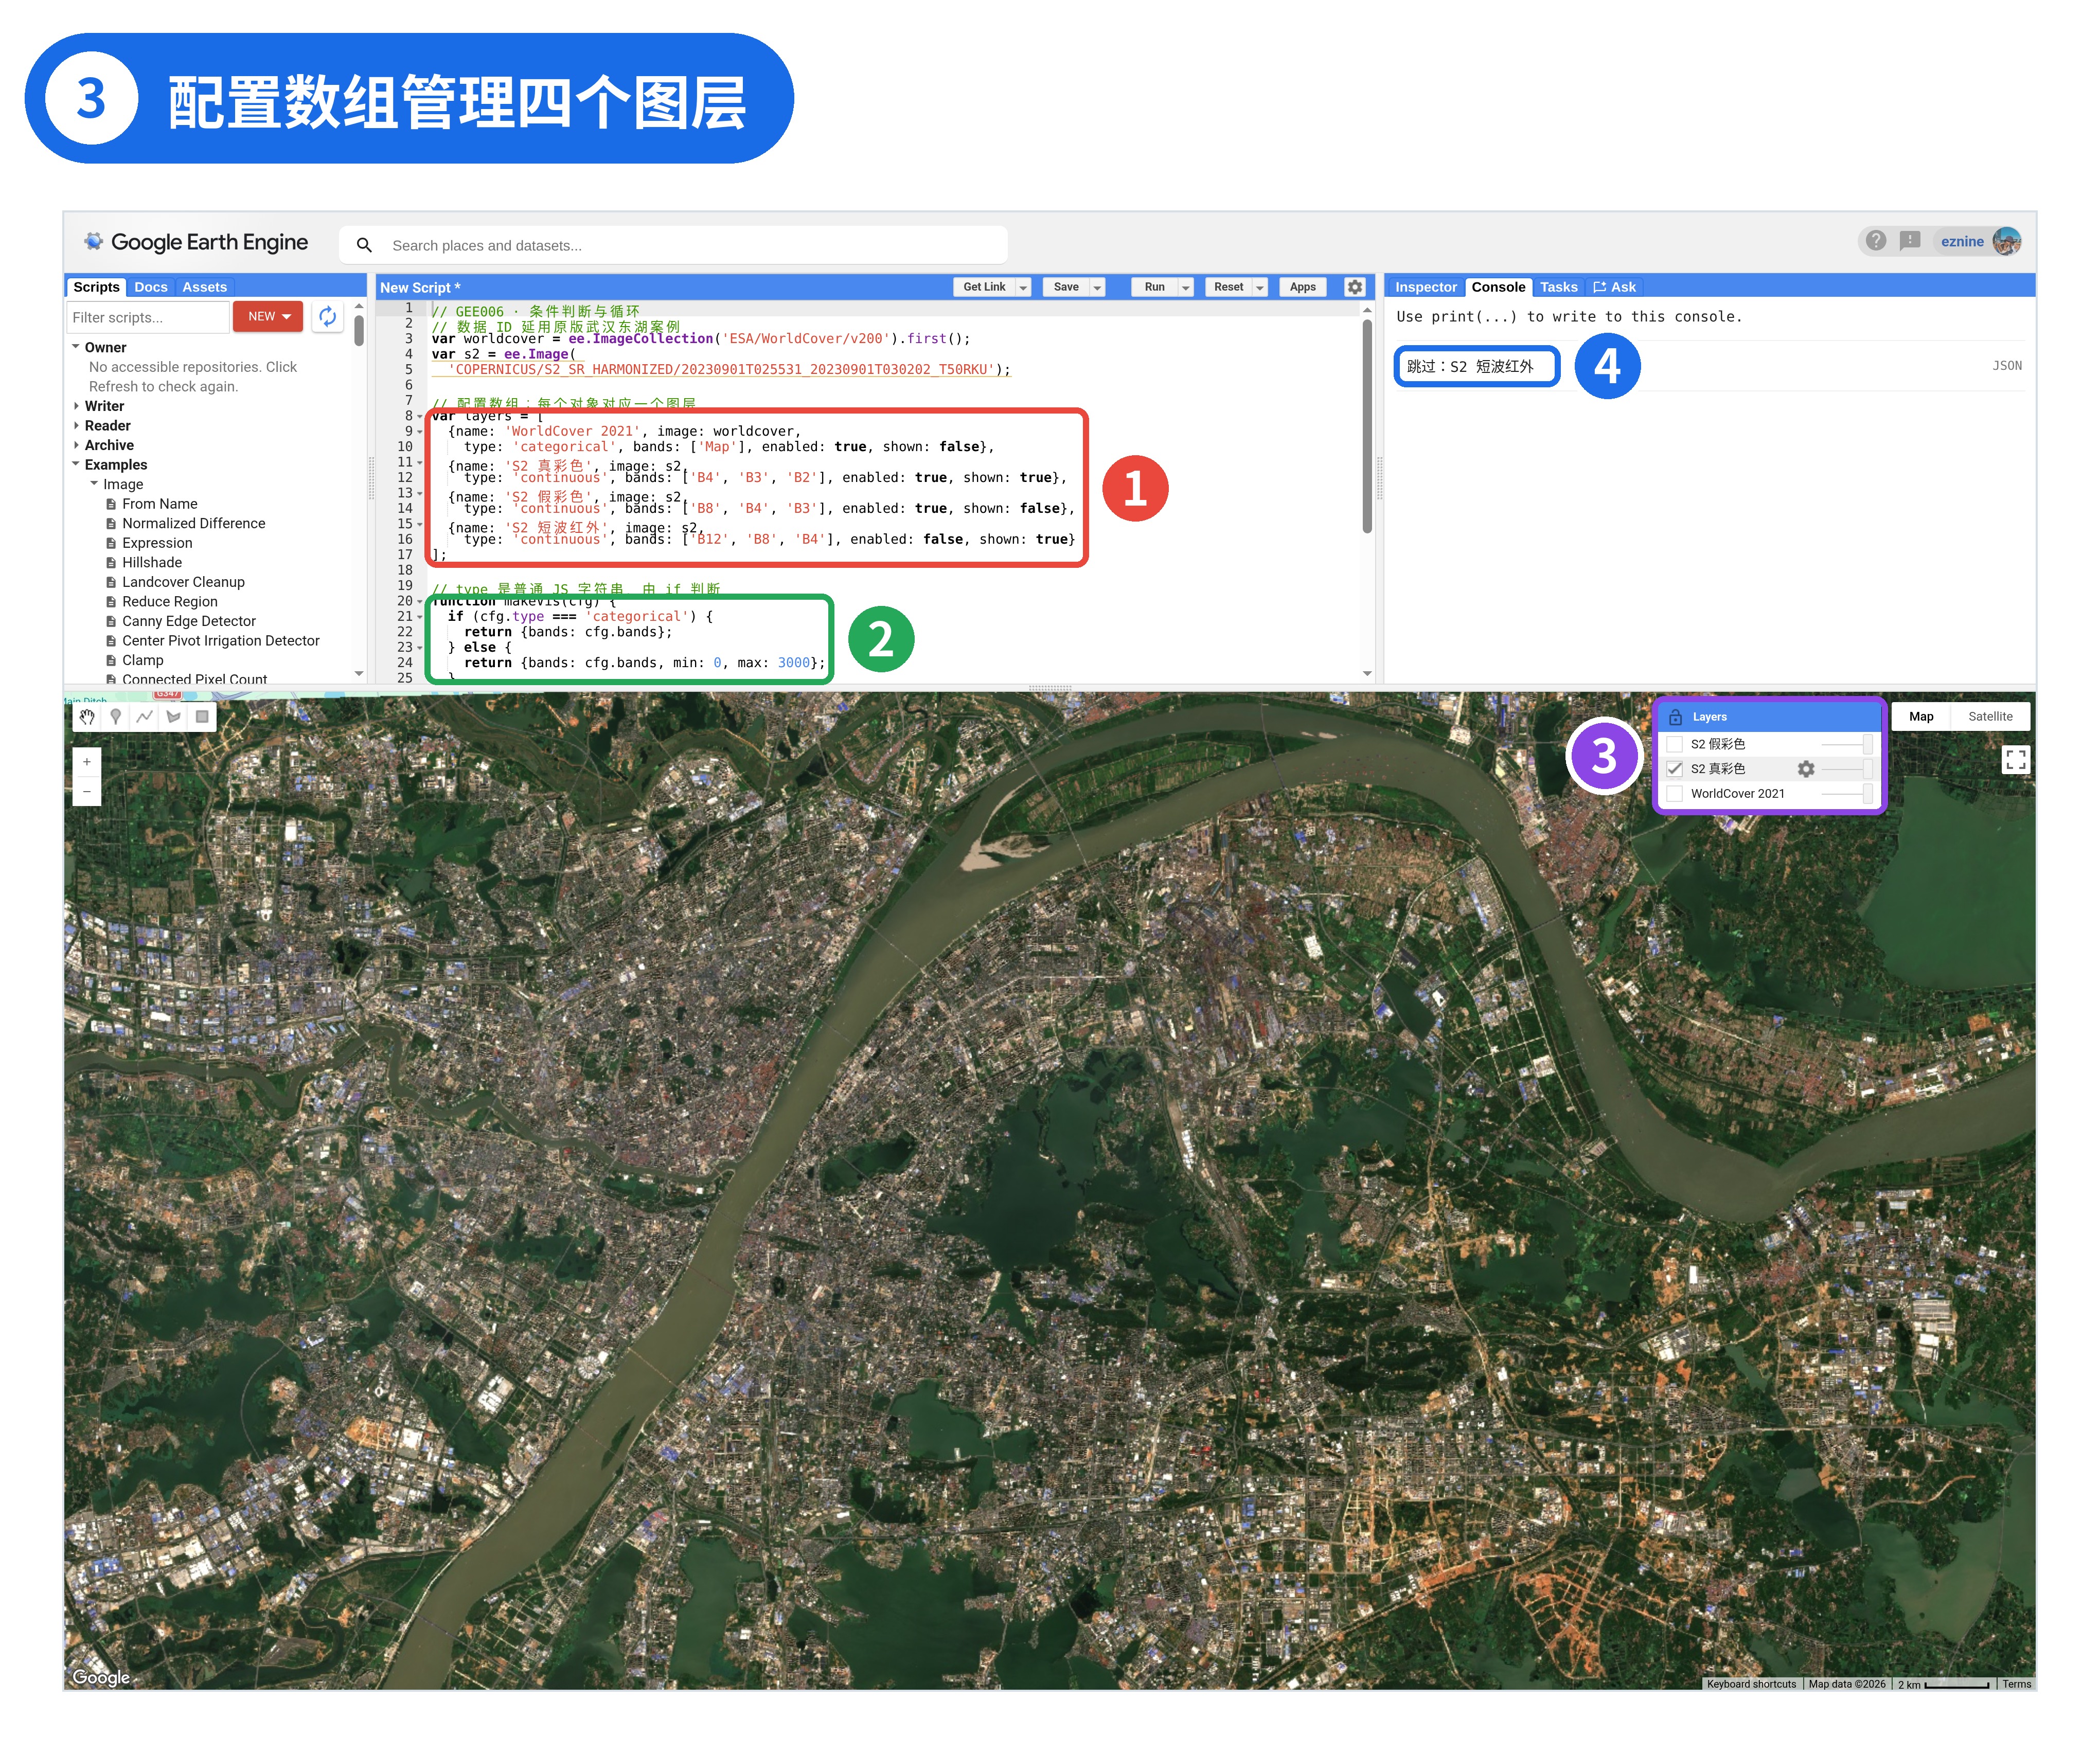Open the send feedback icon
This screenshot has width=2100, height=1754.
1909,241
